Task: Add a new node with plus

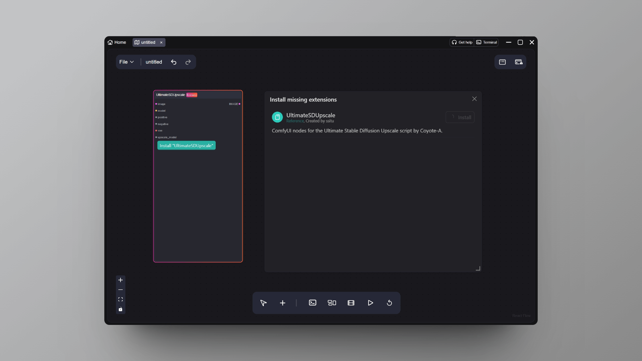Action: coord(283,303)
